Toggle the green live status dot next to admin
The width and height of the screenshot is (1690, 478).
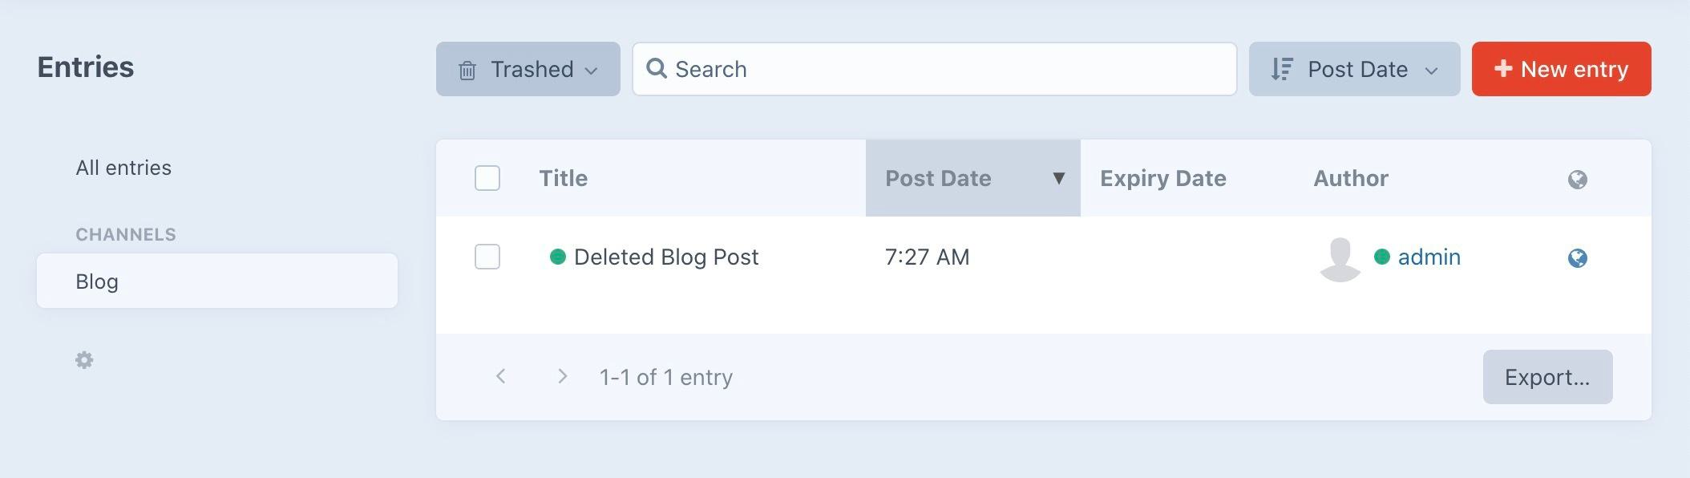[x=1381, y=256]
